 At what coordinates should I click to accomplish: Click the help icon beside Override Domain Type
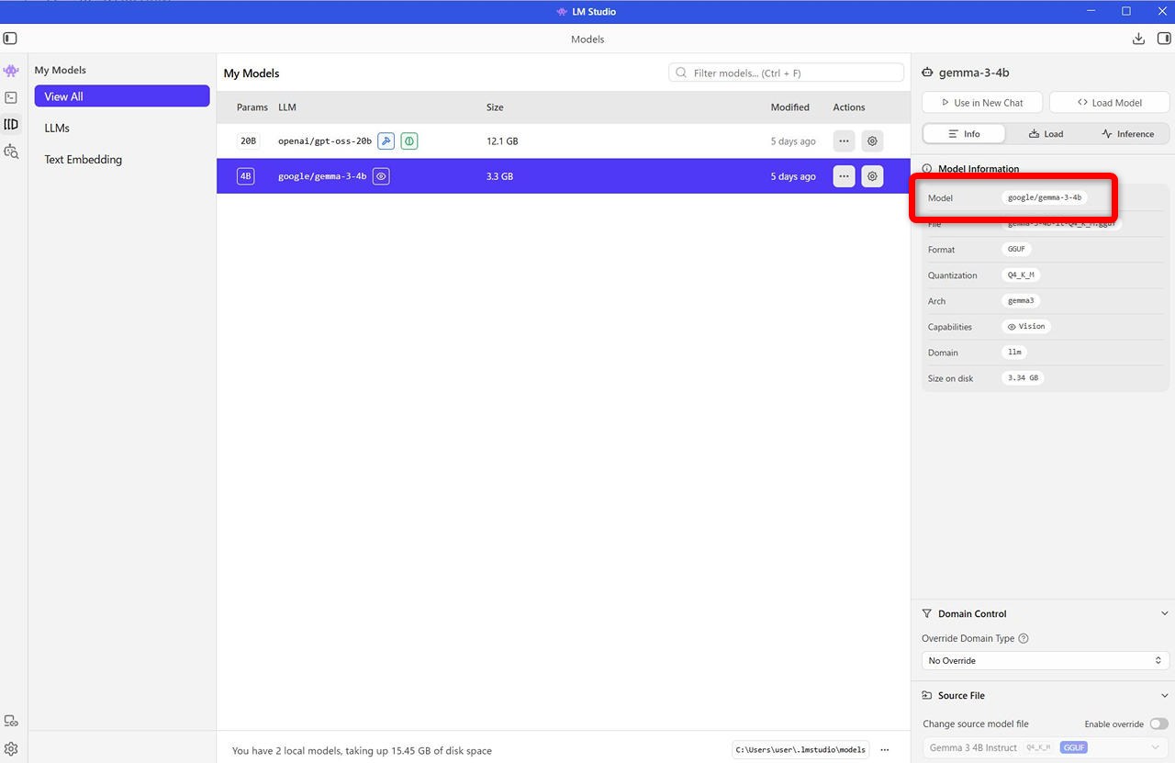coord(1024,639)
